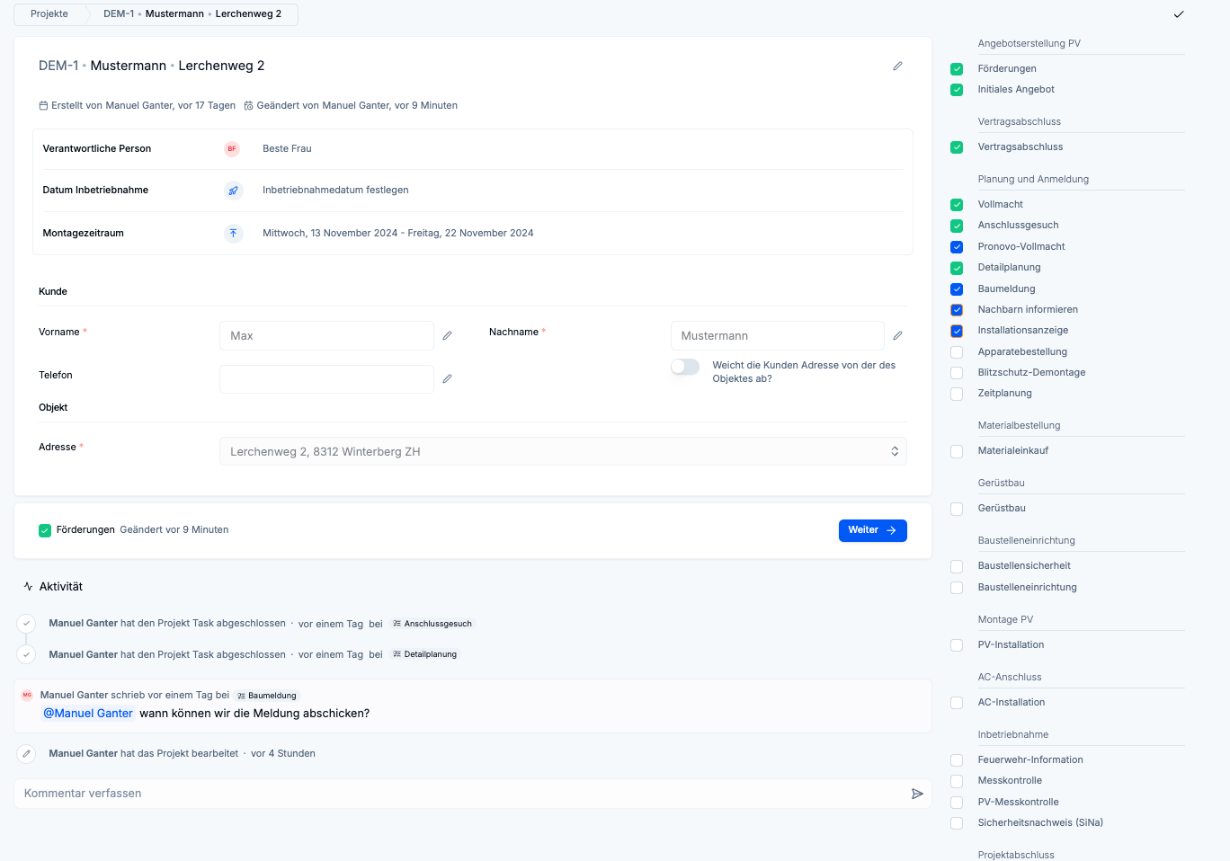Click the send icon in the comment box
The width and height of the screenshot is (1230, 861).
tap(917, 794)
